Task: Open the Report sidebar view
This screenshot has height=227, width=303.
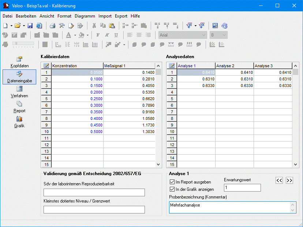Action: [x=19, y=107]
